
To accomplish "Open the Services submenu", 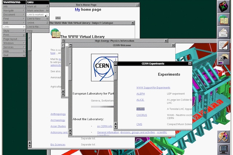I will click(x=14, y=47).
